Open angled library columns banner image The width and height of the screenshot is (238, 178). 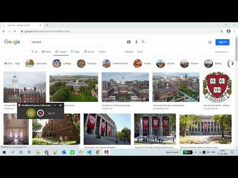click(x=107, y=129)
